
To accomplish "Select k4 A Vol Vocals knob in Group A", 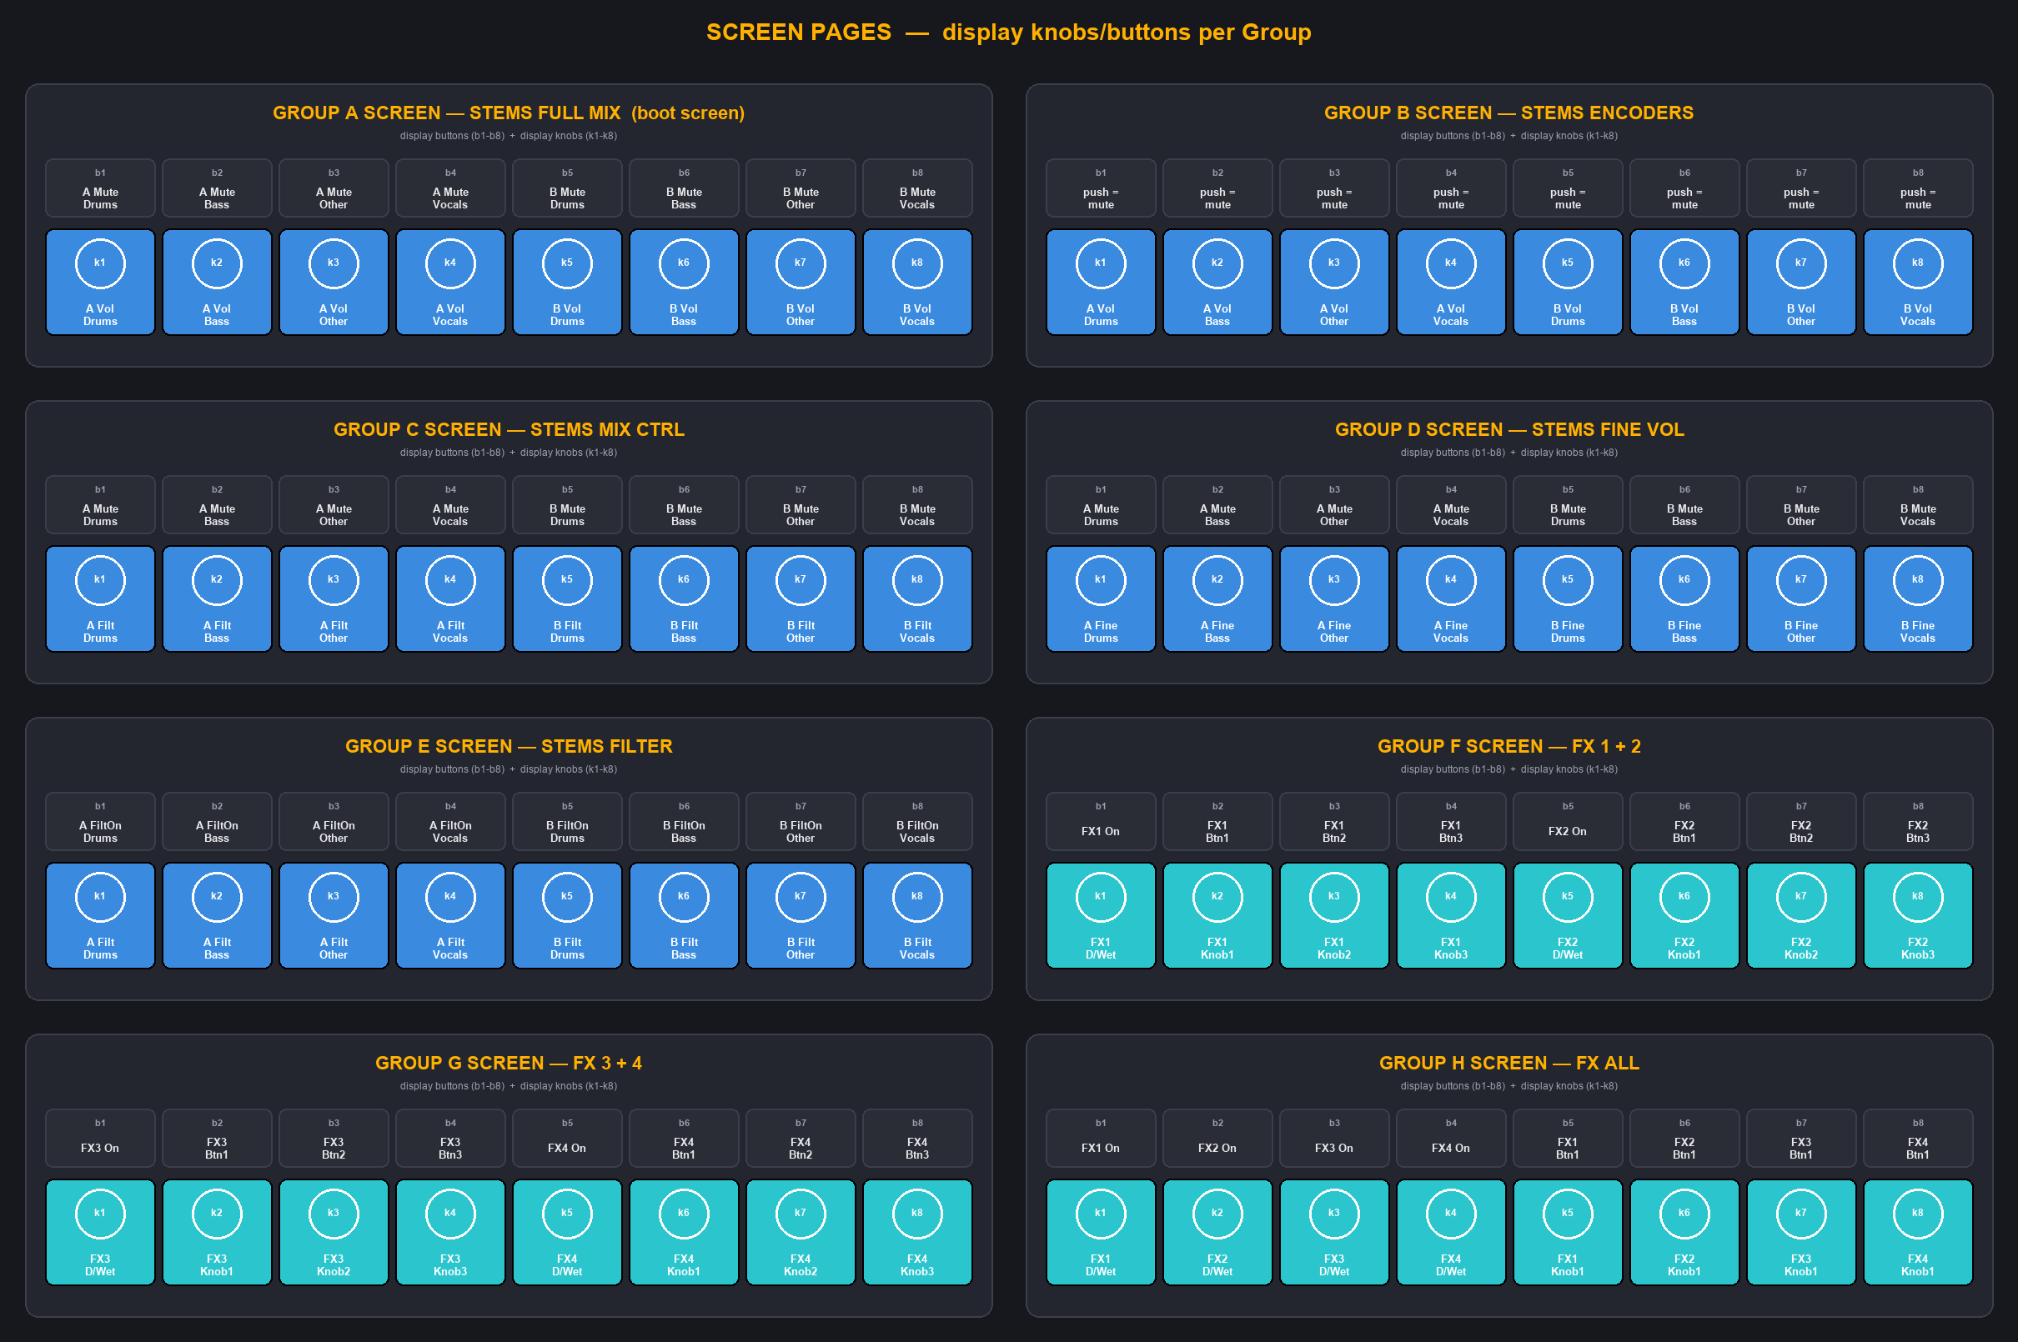I will click(x=450, y=282).
